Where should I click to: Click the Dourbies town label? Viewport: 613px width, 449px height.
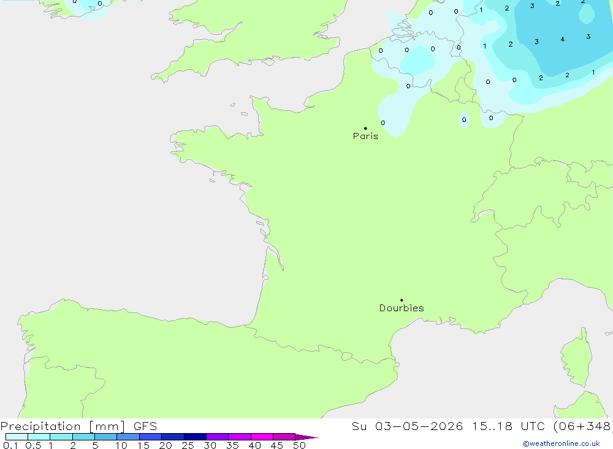pos(402,308)
